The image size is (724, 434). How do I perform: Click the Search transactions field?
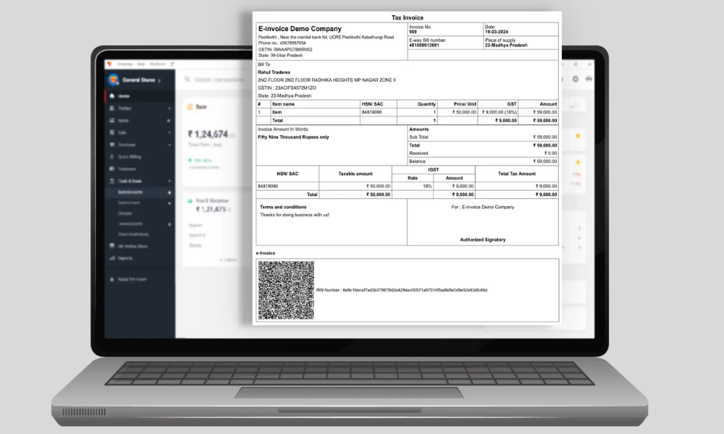coord(217,80)
